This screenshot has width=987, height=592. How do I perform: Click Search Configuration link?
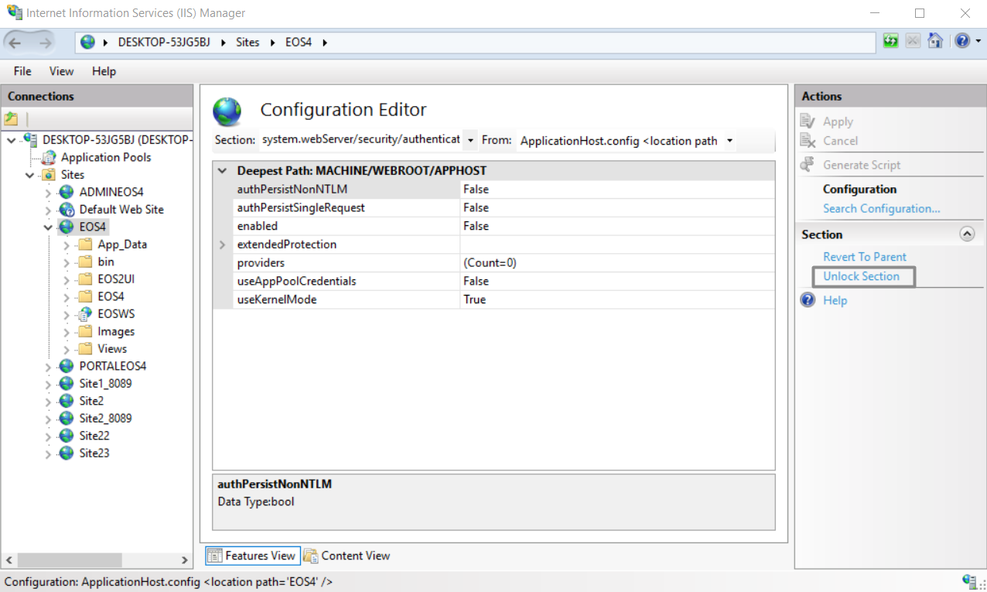[x=881, y=209]
